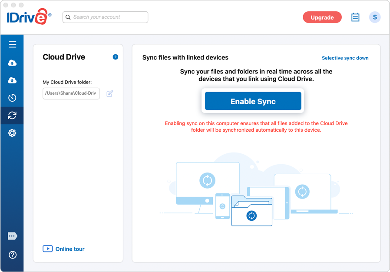The image size is (390, 272).
Task: Select the Cloud Drive folder path field
Action: click(x=71, y=93)
